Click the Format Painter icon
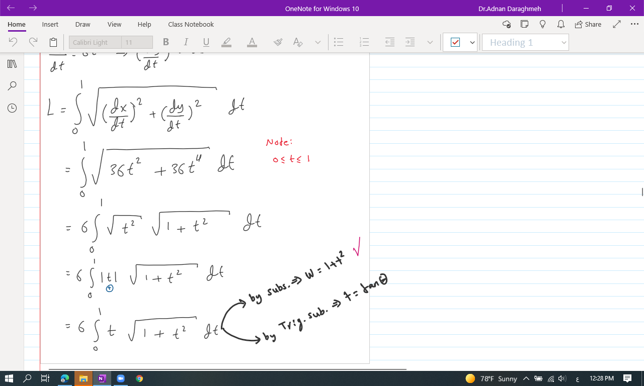 278,42
